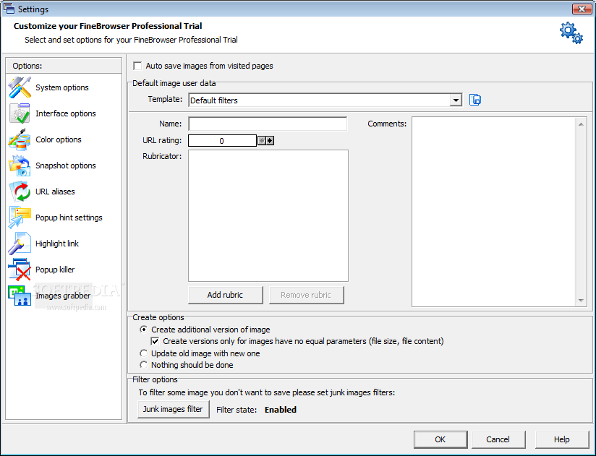Open the Highlight link page label

coord(57,244)
